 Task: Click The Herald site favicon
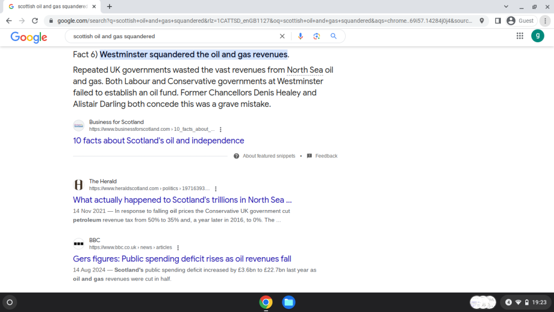pyautogui.click(x=79, y=185)
